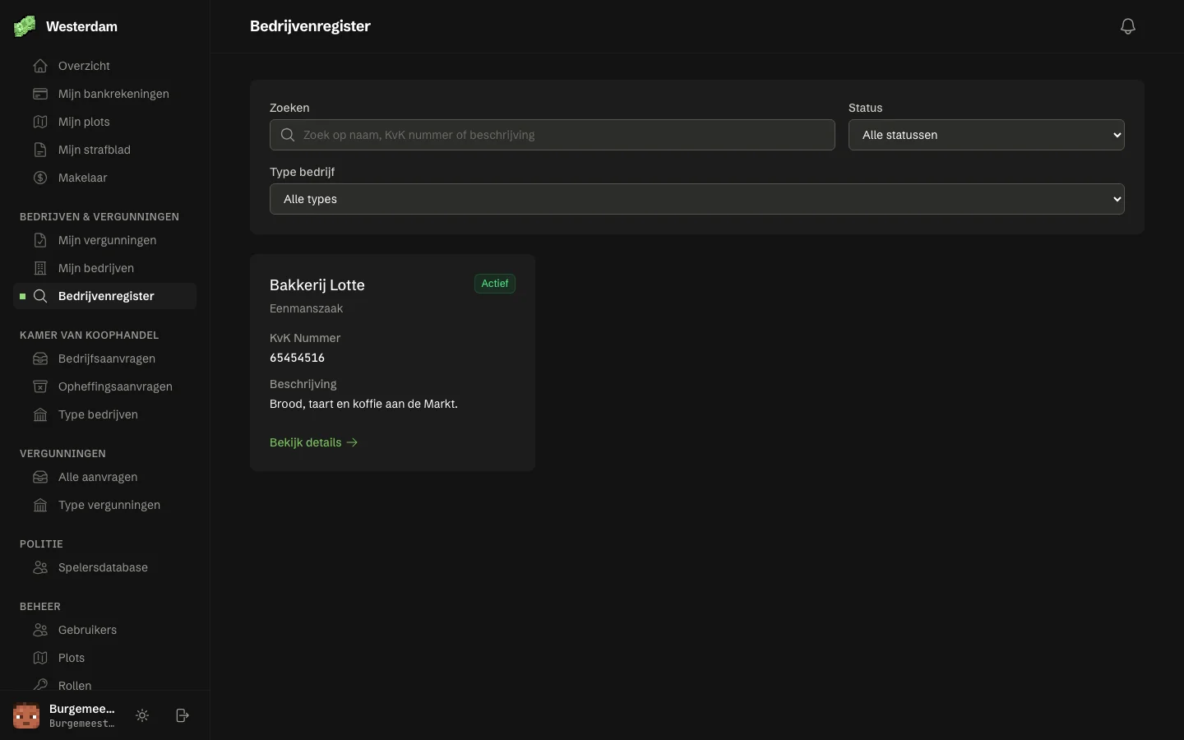
Task: Click the Eenmanszaak type text
Action: point(307,308)
